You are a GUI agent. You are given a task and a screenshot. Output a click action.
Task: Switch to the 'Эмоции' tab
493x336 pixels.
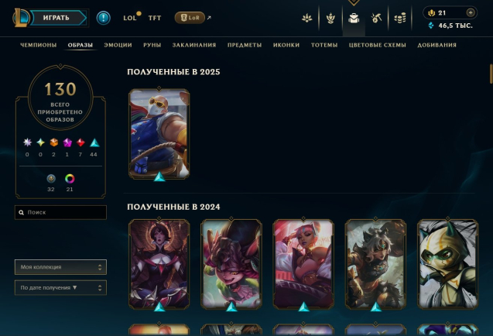click(118, 45)
